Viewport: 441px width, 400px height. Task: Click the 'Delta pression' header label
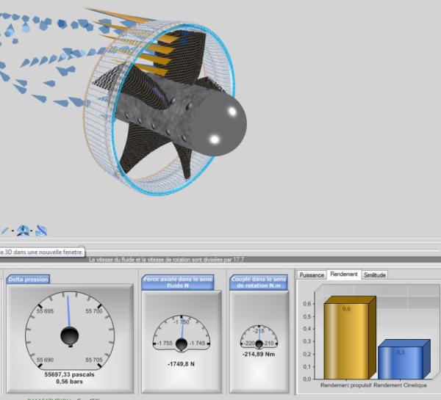[x=28, y=280]
